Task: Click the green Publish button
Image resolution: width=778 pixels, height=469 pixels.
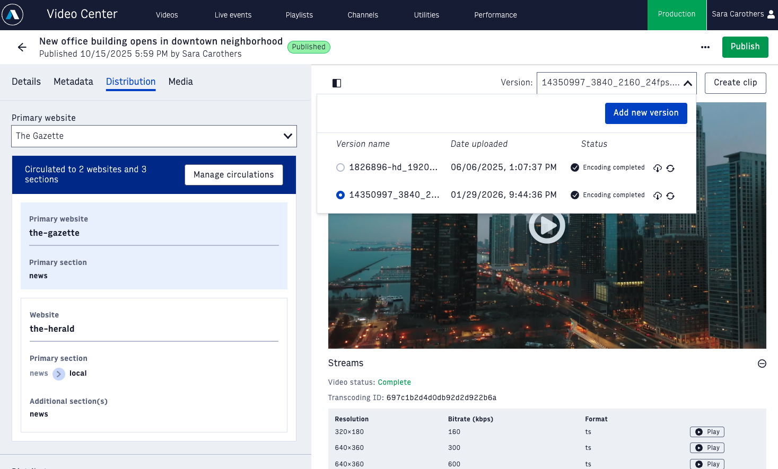Action: click(745, 47)
